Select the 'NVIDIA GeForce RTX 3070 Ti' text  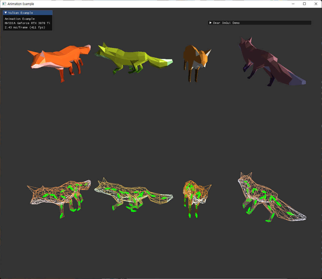(x=27, y=23)
